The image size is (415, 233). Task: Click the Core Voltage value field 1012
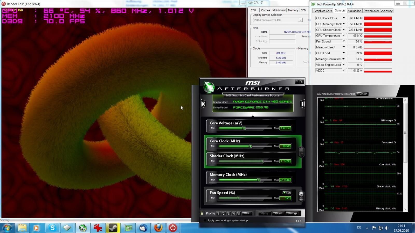285,128
